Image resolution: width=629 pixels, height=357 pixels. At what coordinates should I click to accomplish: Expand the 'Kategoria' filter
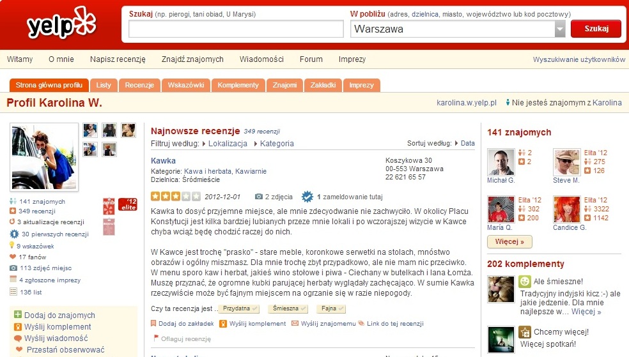pyautogui.click(x=276, y=144)
